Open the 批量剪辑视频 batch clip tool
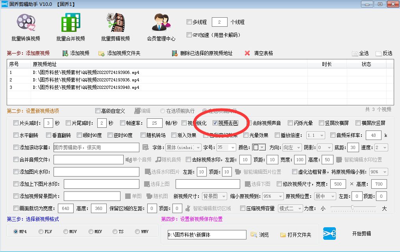This screenshot has height=252, width=400. tap(115, 24)
